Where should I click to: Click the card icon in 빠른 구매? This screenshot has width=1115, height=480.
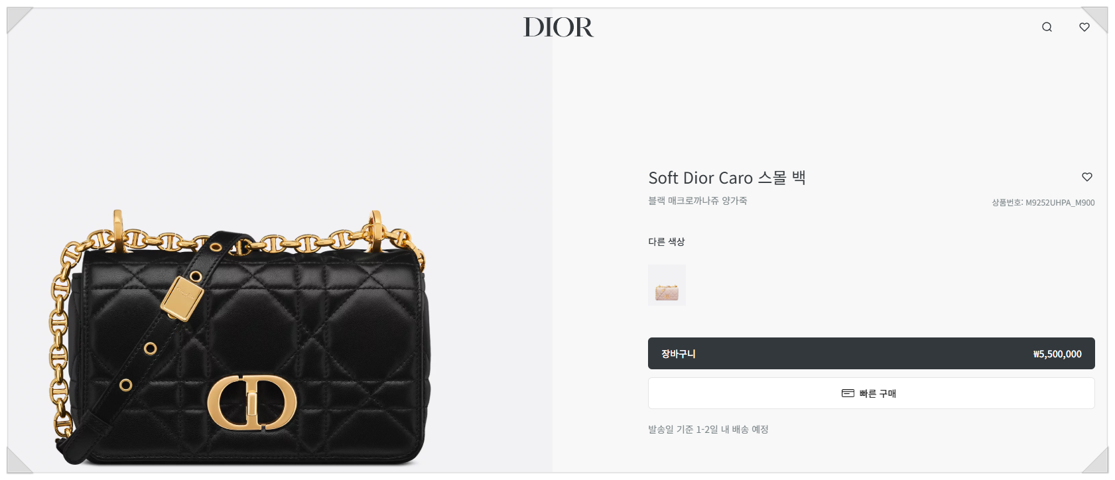[x=848, y=393]
